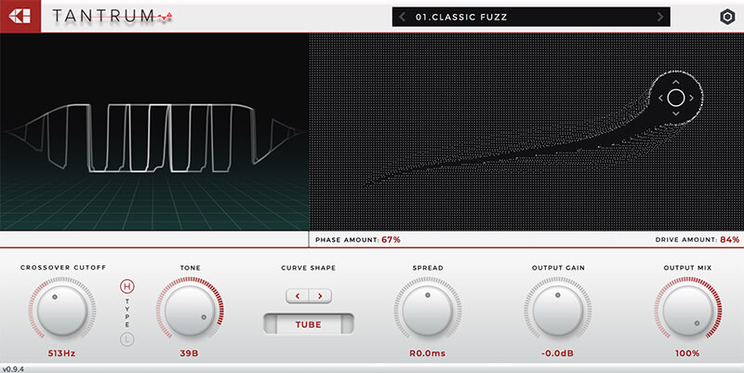Click the Phase Amount 67% readout
This screenshot has width=744, height=373.
(358, 240)
